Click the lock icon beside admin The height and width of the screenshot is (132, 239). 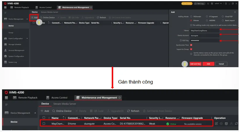pyautogui.click(x=226, y=4)
